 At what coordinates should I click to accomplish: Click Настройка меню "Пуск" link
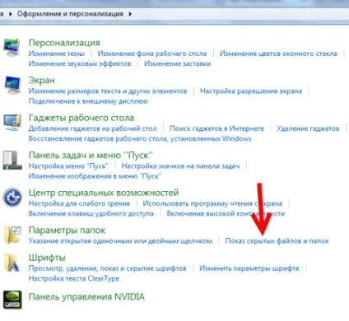tap(68, 166)
